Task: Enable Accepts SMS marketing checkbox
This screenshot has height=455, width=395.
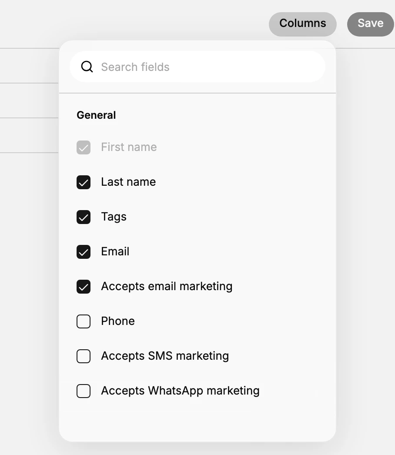Action: click(84, 356)
